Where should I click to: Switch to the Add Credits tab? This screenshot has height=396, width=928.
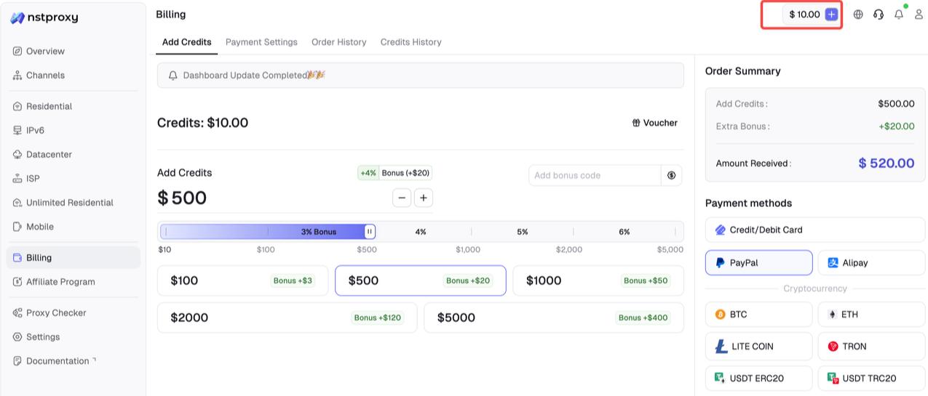click(186, 42)
